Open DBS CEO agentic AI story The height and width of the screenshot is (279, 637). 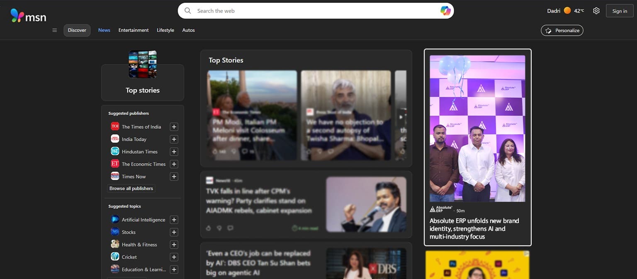click(258, 263)
